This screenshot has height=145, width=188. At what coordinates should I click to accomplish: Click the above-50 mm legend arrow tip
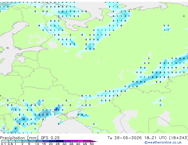[x=94, y=141]
